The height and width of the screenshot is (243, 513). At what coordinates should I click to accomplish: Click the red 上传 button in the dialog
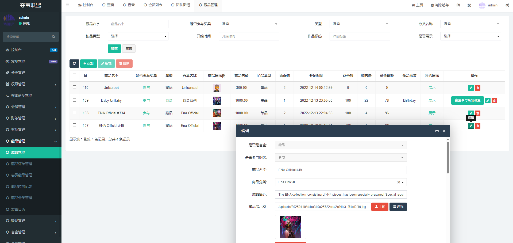(380, 207)
